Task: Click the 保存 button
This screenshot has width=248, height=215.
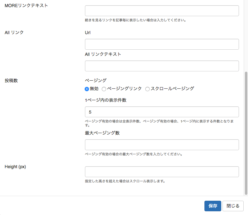Action: (x=213, y=206)
